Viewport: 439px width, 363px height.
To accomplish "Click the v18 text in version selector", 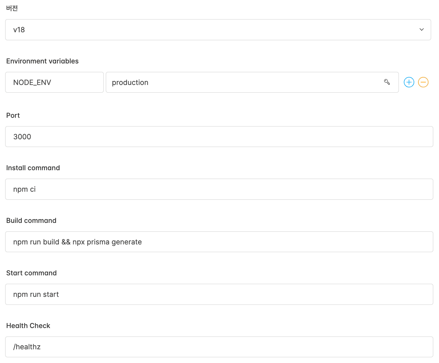I will pyautogui.click(x=19, y=30).
